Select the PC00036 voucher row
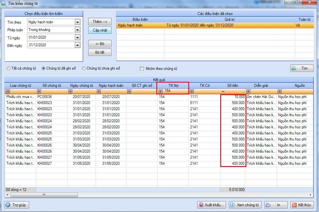This screenshot has height=212, width=319. tap(159, 97)
